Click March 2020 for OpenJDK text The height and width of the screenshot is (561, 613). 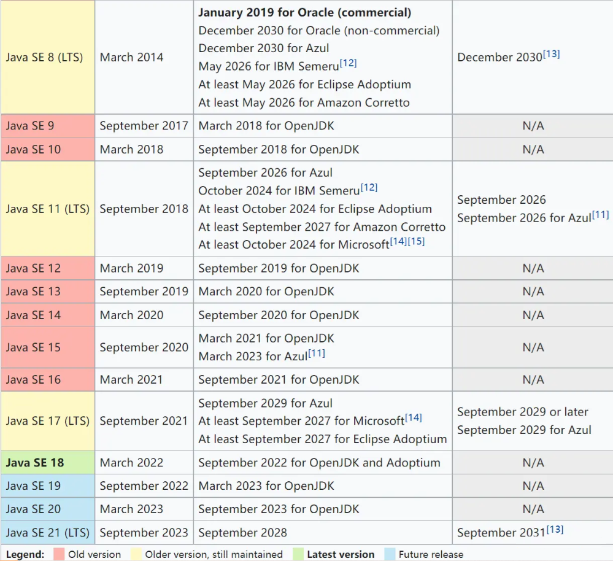pos(266,292)
